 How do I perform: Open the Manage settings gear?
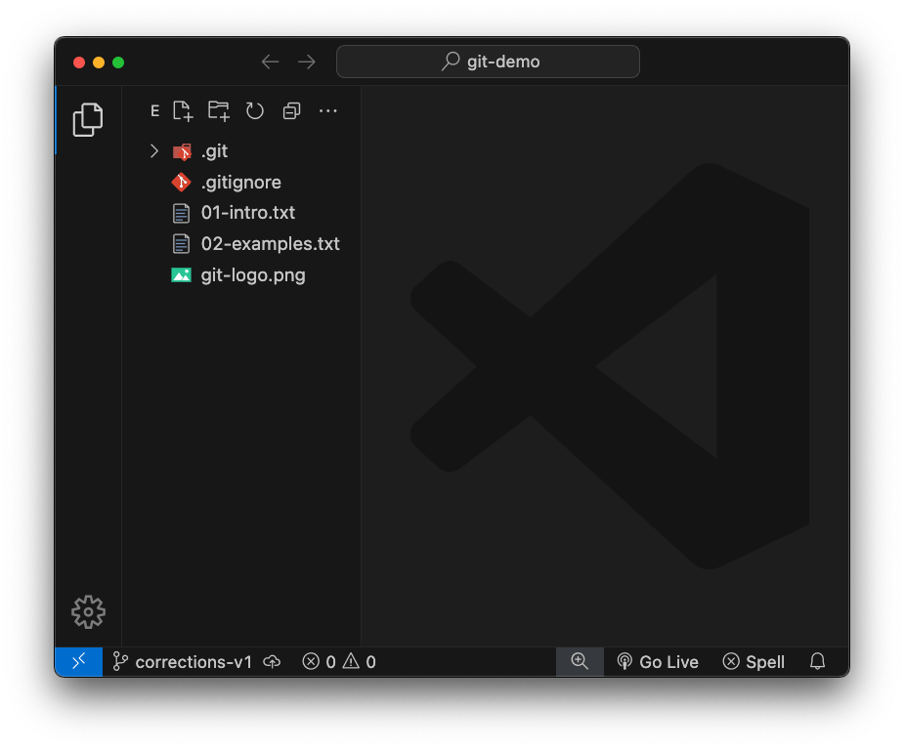(88, 612)
